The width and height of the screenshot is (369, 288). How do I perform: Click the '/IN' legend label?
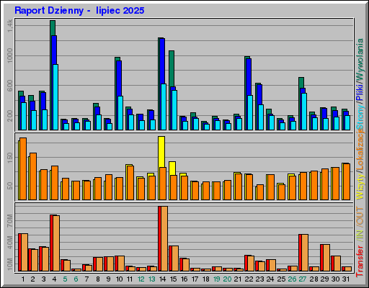click(x=360, y=235)
